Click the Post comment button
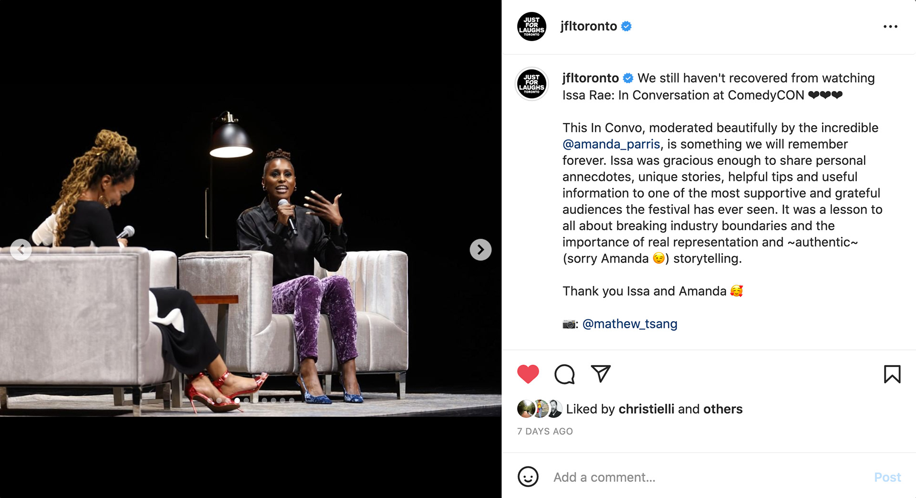 point(887,477)
